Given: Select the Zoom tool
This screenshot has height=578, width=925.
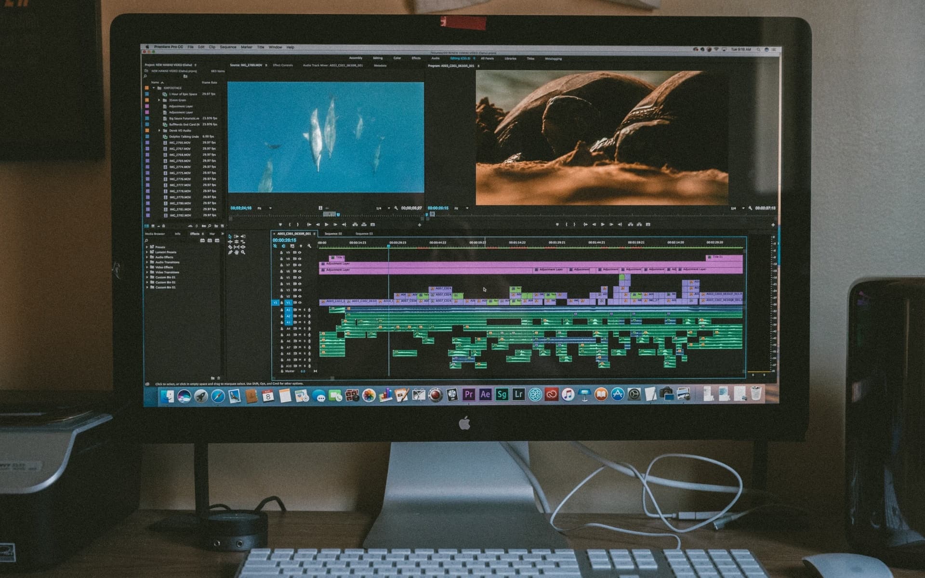Looking at the screenshot, I should pos(243,252).
